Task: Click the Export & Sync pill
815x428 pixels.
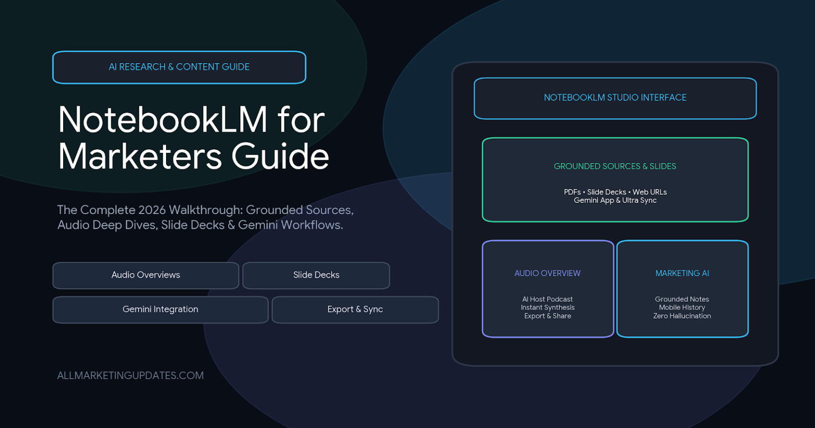Action: tap(355, 310)
